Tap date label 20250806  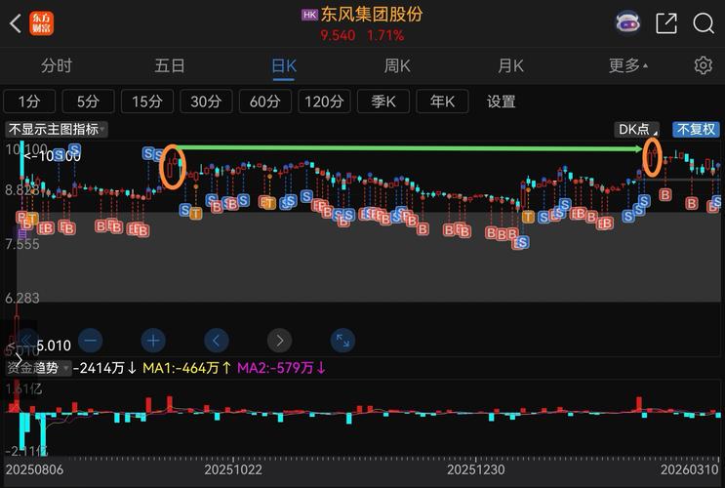point(34,470)
